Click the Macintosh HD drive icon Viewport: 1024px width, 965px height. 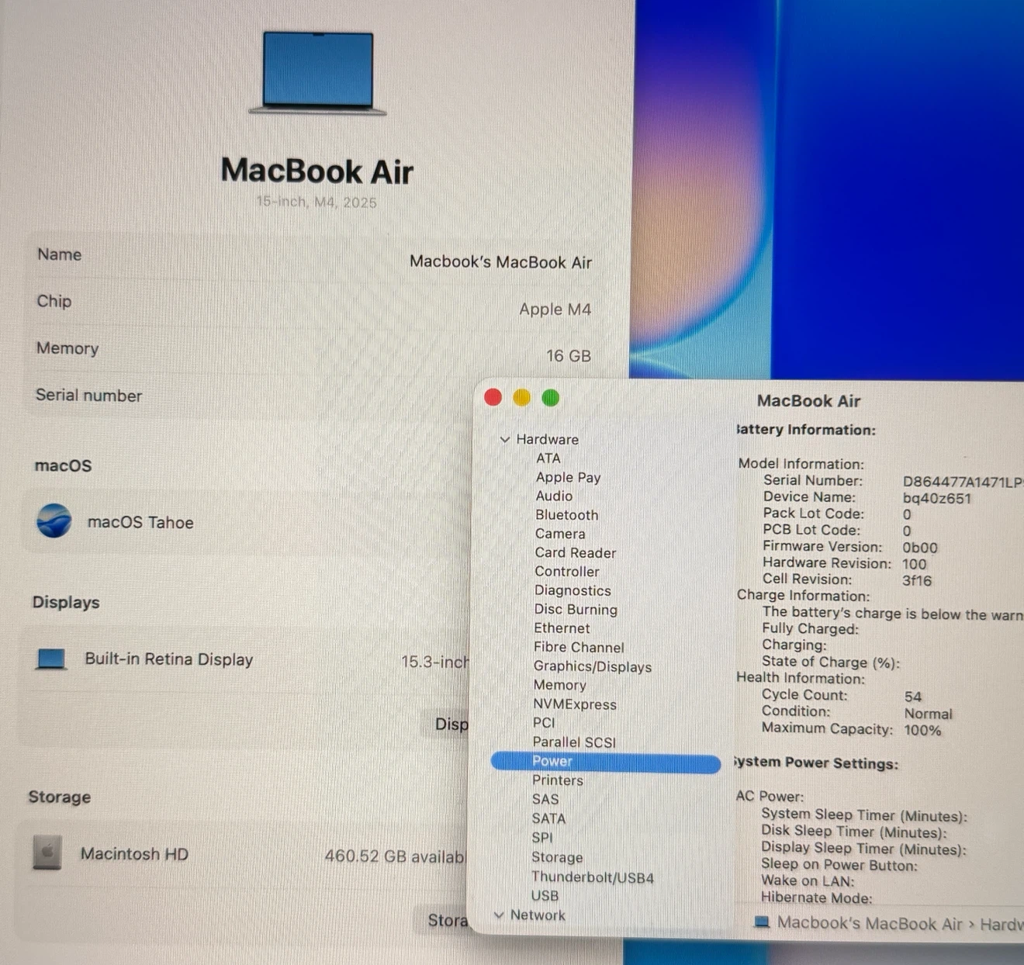(47, 853)
